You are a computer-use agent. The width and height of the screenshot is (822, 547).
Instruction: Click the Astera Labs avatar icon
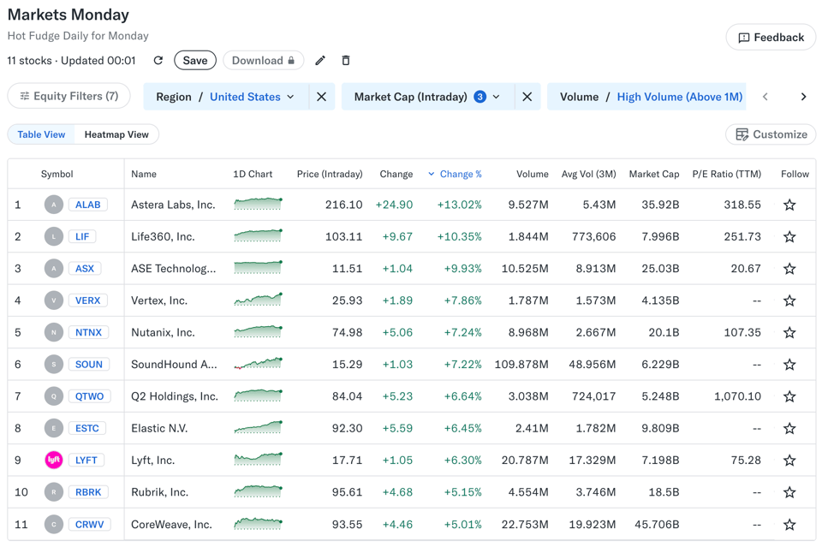point(53,205)
